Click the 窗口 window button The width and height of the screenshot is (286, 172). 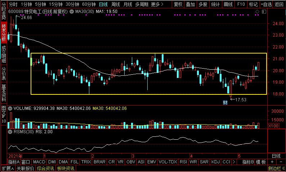26,162
